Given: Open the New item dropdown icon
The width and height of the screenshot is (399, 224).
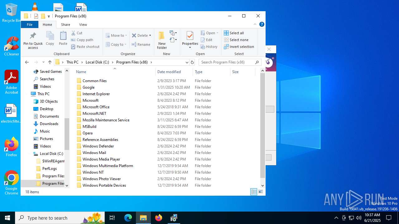Looking at the screenshot, I should pos(173,33).
